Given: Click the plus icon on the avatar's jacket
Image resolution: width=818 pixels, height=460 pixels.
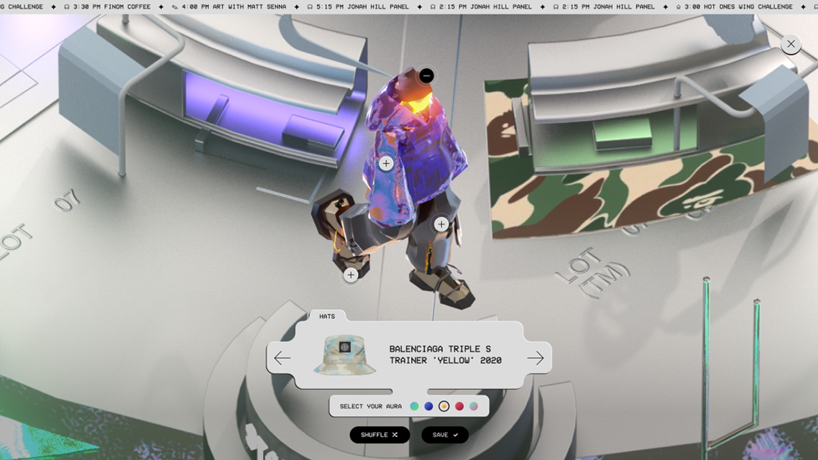Looking at the screenshot, I should point(386,164).
